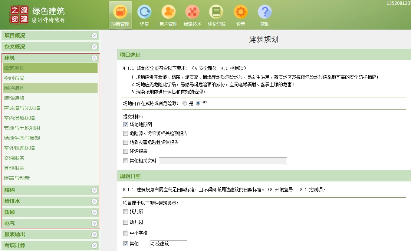Open 声环境与光环境 sidebar item
This screenshot has height=251, width=411.
(22, 108)
